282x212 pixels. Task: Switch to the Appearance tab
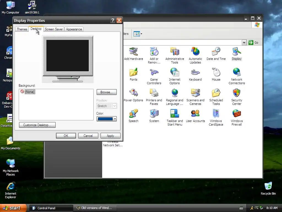pos(74,29)
